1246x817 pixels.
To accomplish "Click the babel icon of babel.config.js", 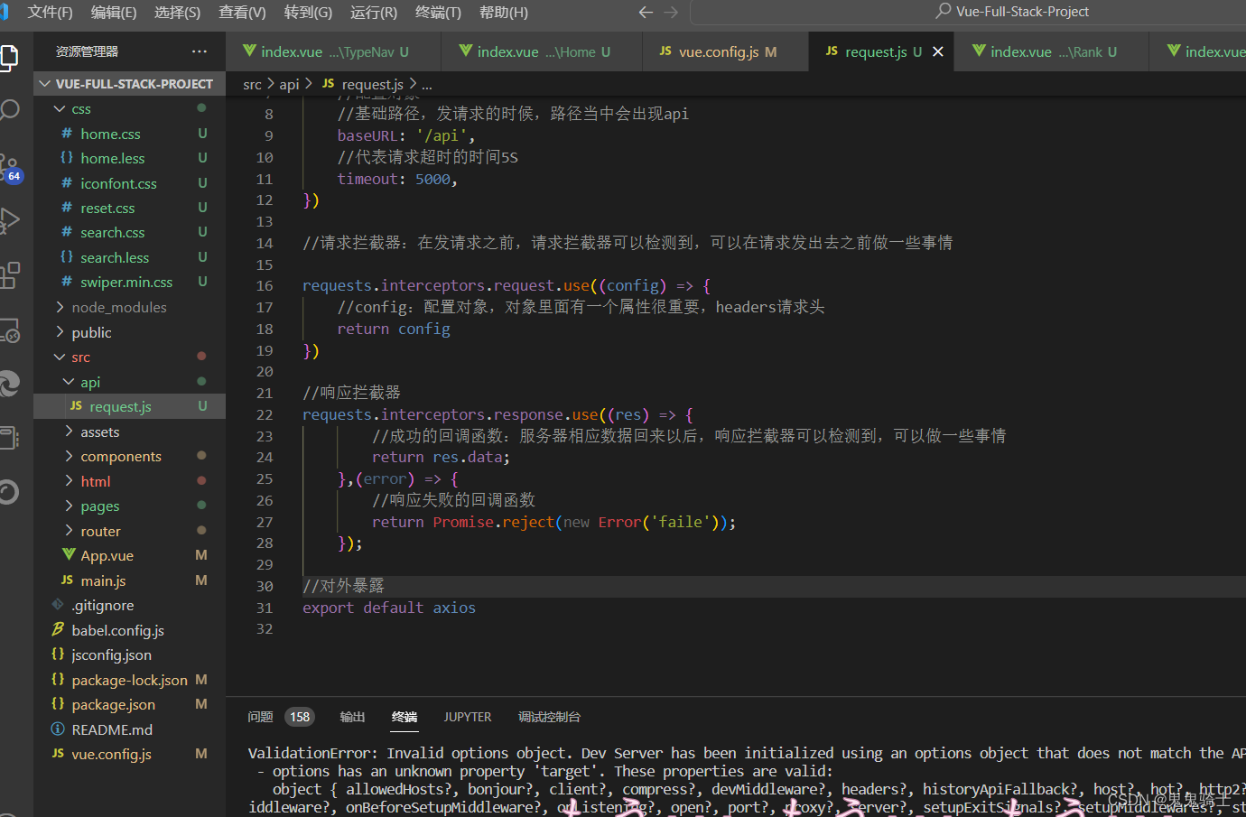I will 58,629.
